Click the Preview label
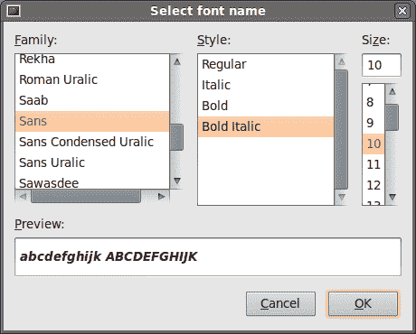 40,224
